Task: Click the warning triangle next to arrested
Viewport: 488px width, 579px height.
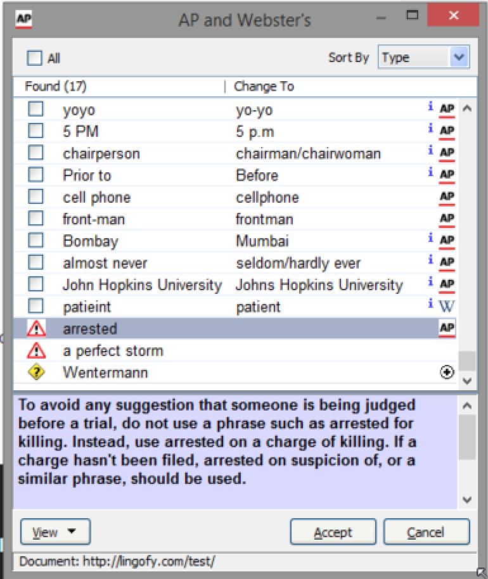Action: (36, 328)
